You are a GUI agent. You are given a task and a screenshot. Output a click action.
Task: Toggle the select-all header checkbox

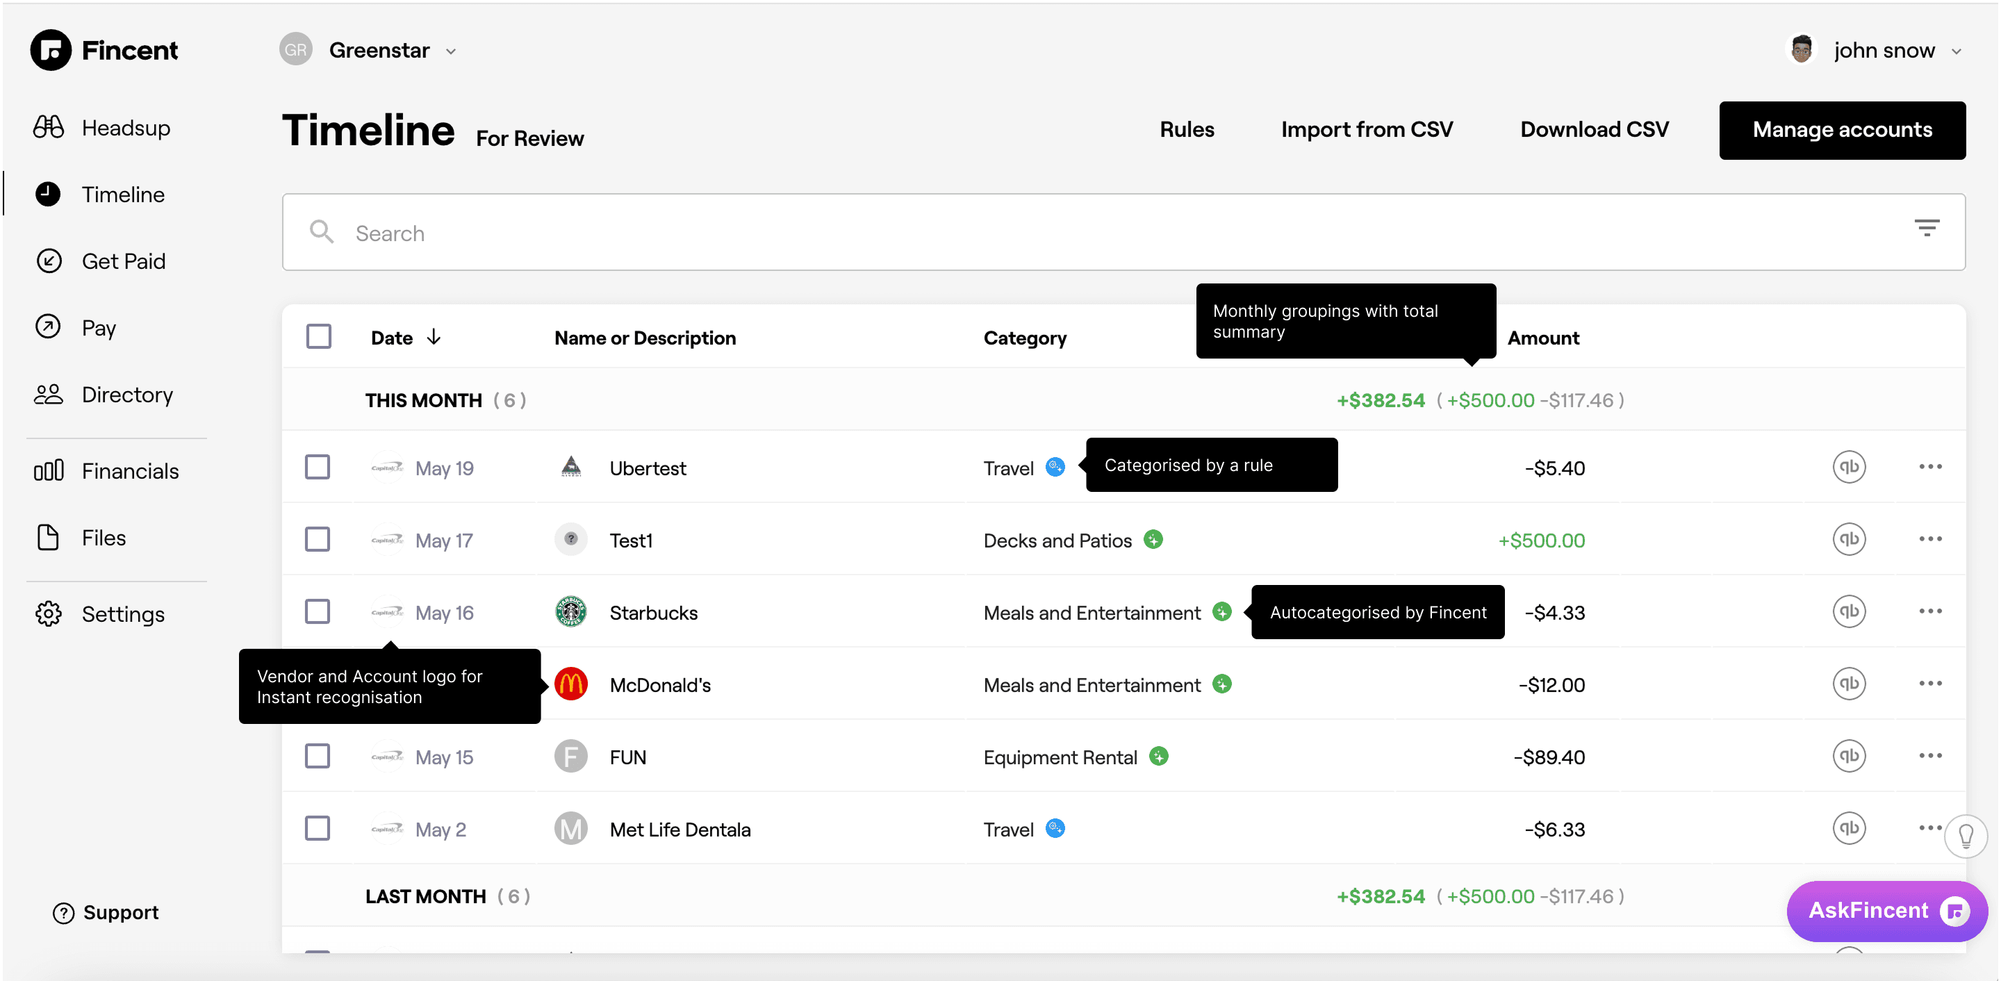tap(318, 337)
